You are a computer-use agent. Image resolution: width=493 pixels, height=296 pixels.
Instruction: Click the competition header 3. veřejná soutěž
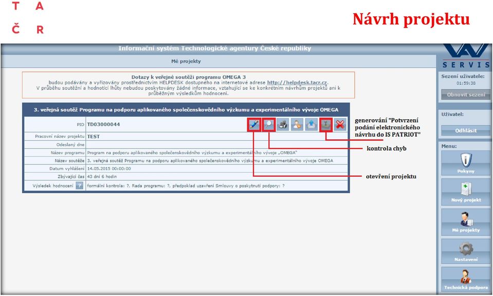pos(186,109)
